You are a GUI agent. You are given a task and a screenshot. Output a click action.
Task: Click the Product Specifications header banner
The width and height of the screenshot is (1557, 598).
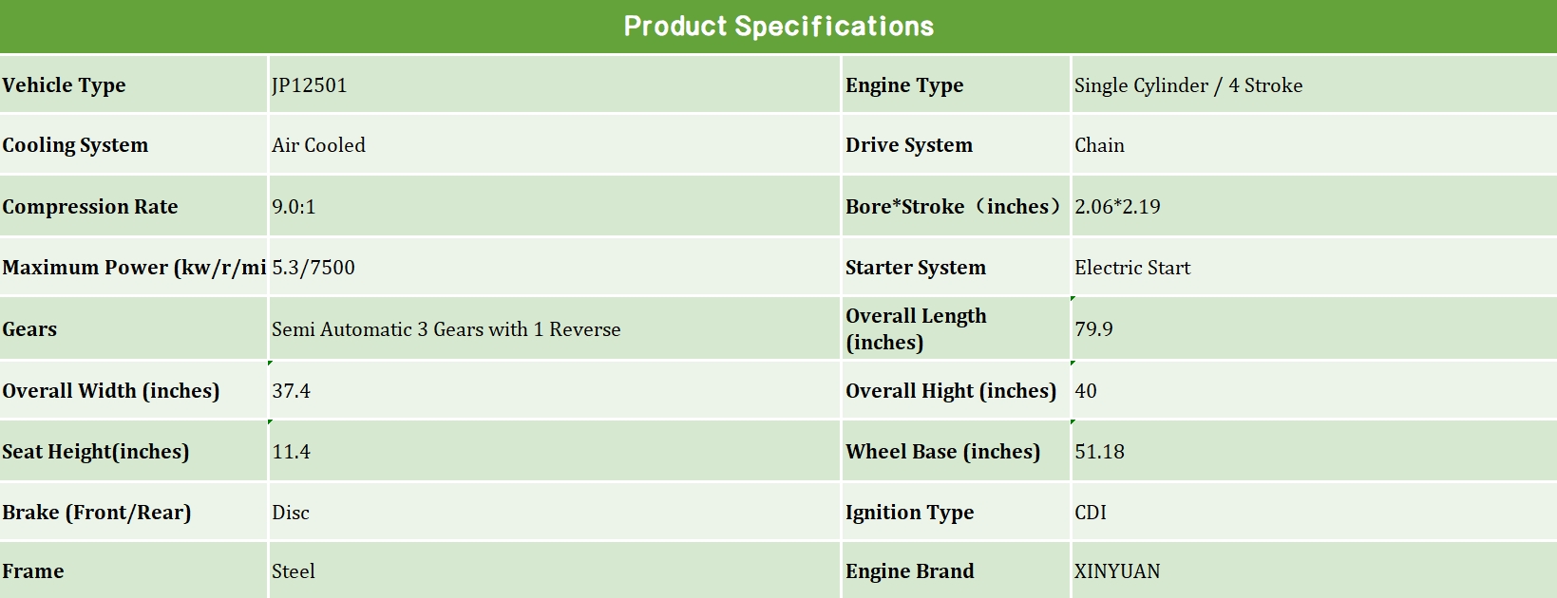tap(778, 27)
